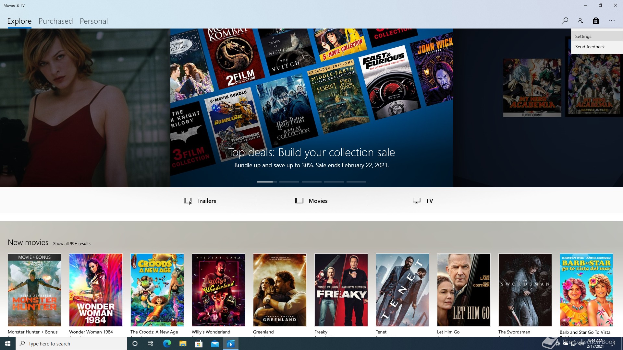Open Top deals collection sale banner

coord(311,108)
